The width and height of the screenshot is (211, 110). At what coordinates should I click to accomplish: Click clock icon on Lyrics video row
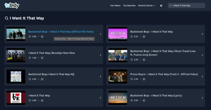click(x=132, y=100)
